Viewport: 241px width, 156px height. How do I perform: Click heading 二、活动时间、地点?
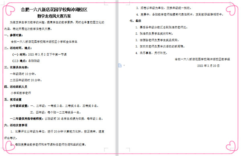(x=18, y=48)
